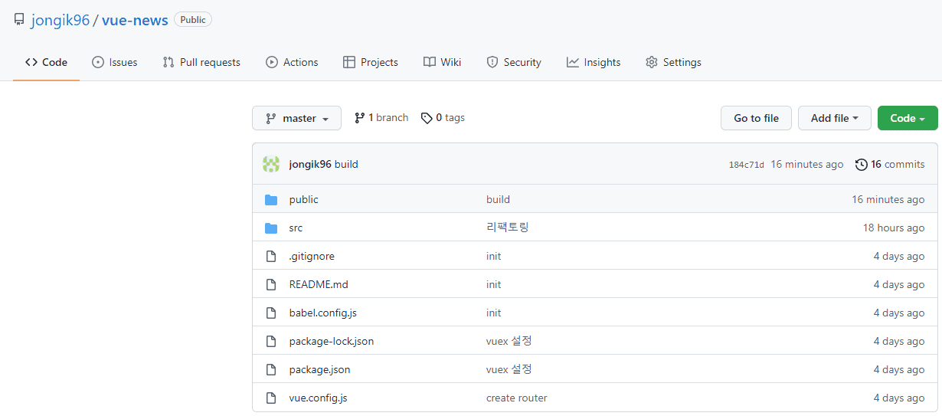The height and width of the screenshot is (416, 942).
Task: Click the vue.config.js file icon
Action: click(x=271, y=398)
